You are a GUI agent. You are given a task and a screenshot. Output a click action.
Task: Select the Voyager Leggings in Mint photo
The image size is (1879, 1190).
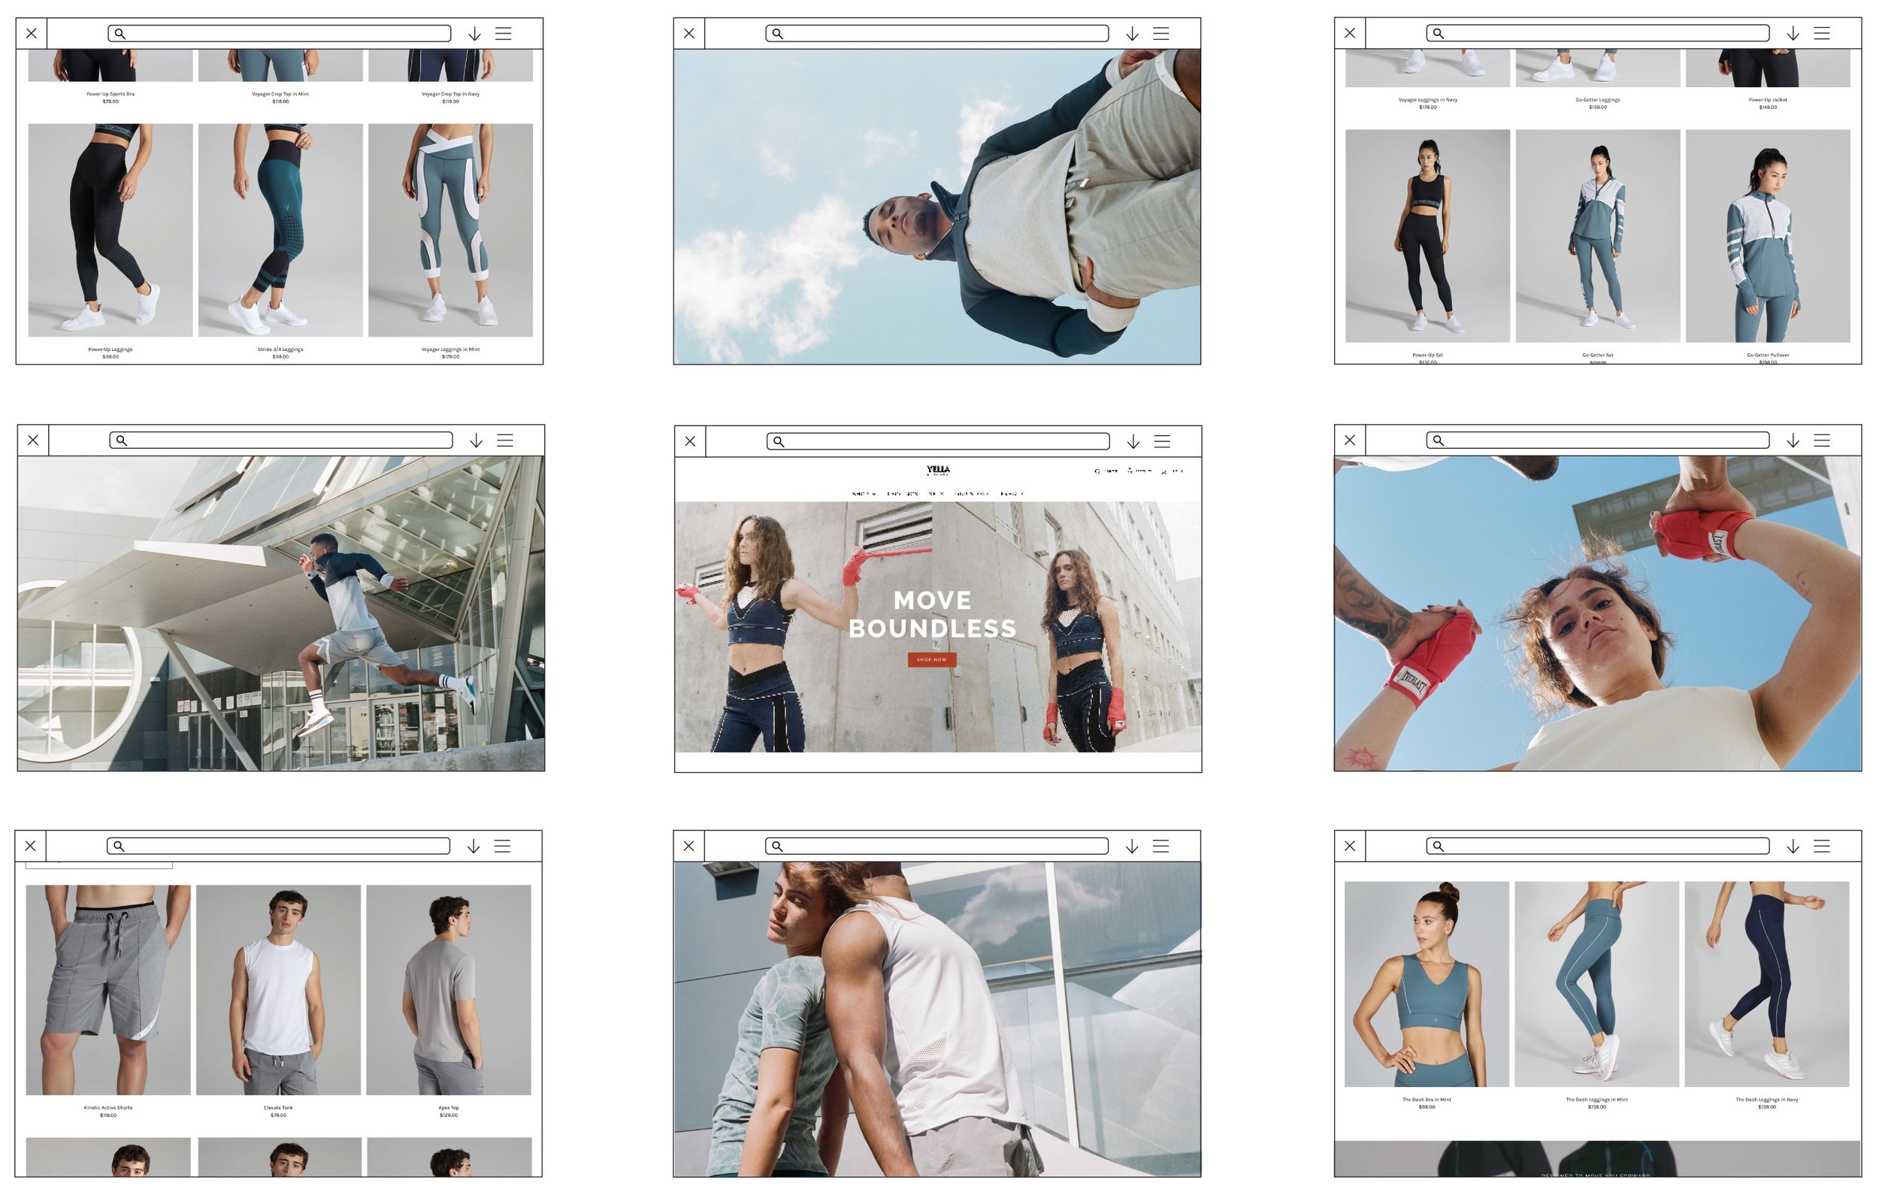[x=450, y=230]
